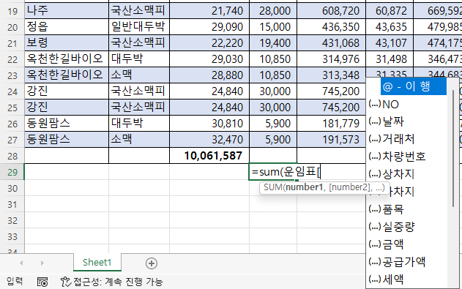
Task: Open the accessibility status indicator
Action: (x=112, y=282)
